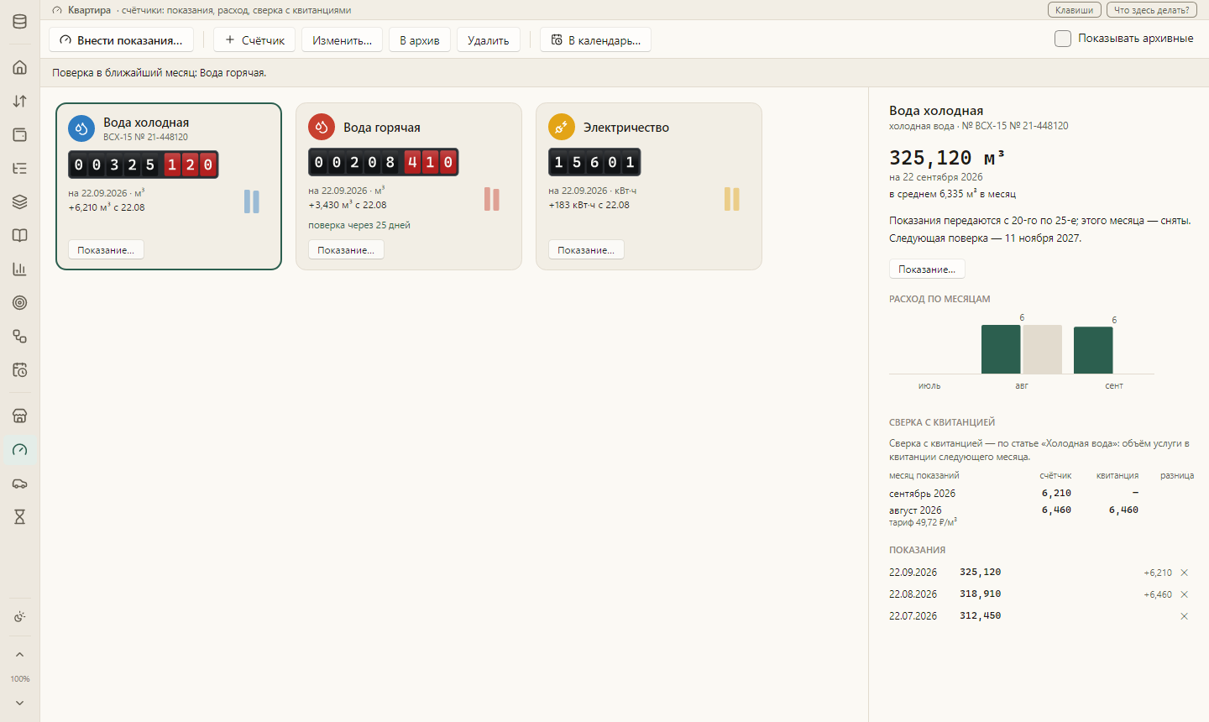Screen dimensions: 1209x722
Task: Delete the 22.09.2026 reading row
Action: 1185,573
